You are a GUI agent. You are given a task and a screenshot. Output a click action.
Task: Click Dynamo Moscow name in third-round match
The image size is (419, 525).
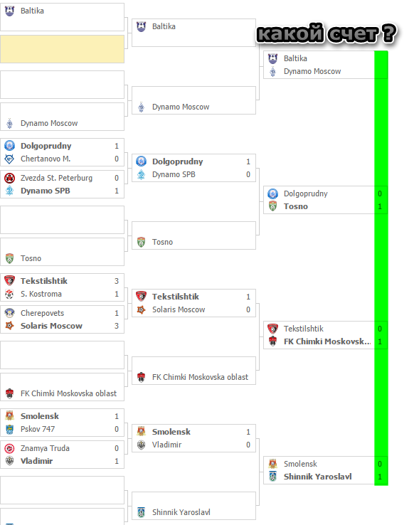[312, 72]
